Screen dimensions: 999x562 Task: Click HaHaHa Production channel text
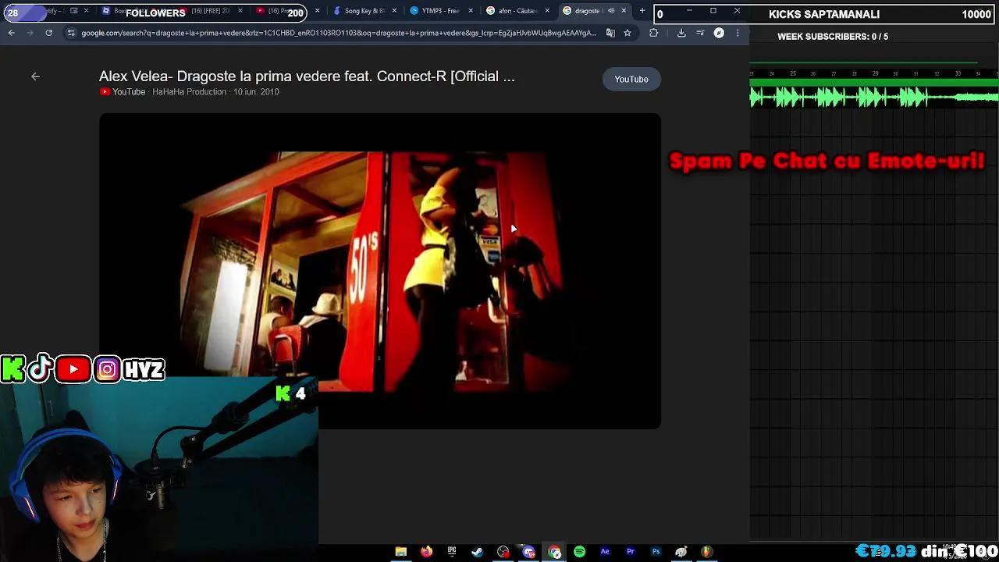click(x=190, y=92)
